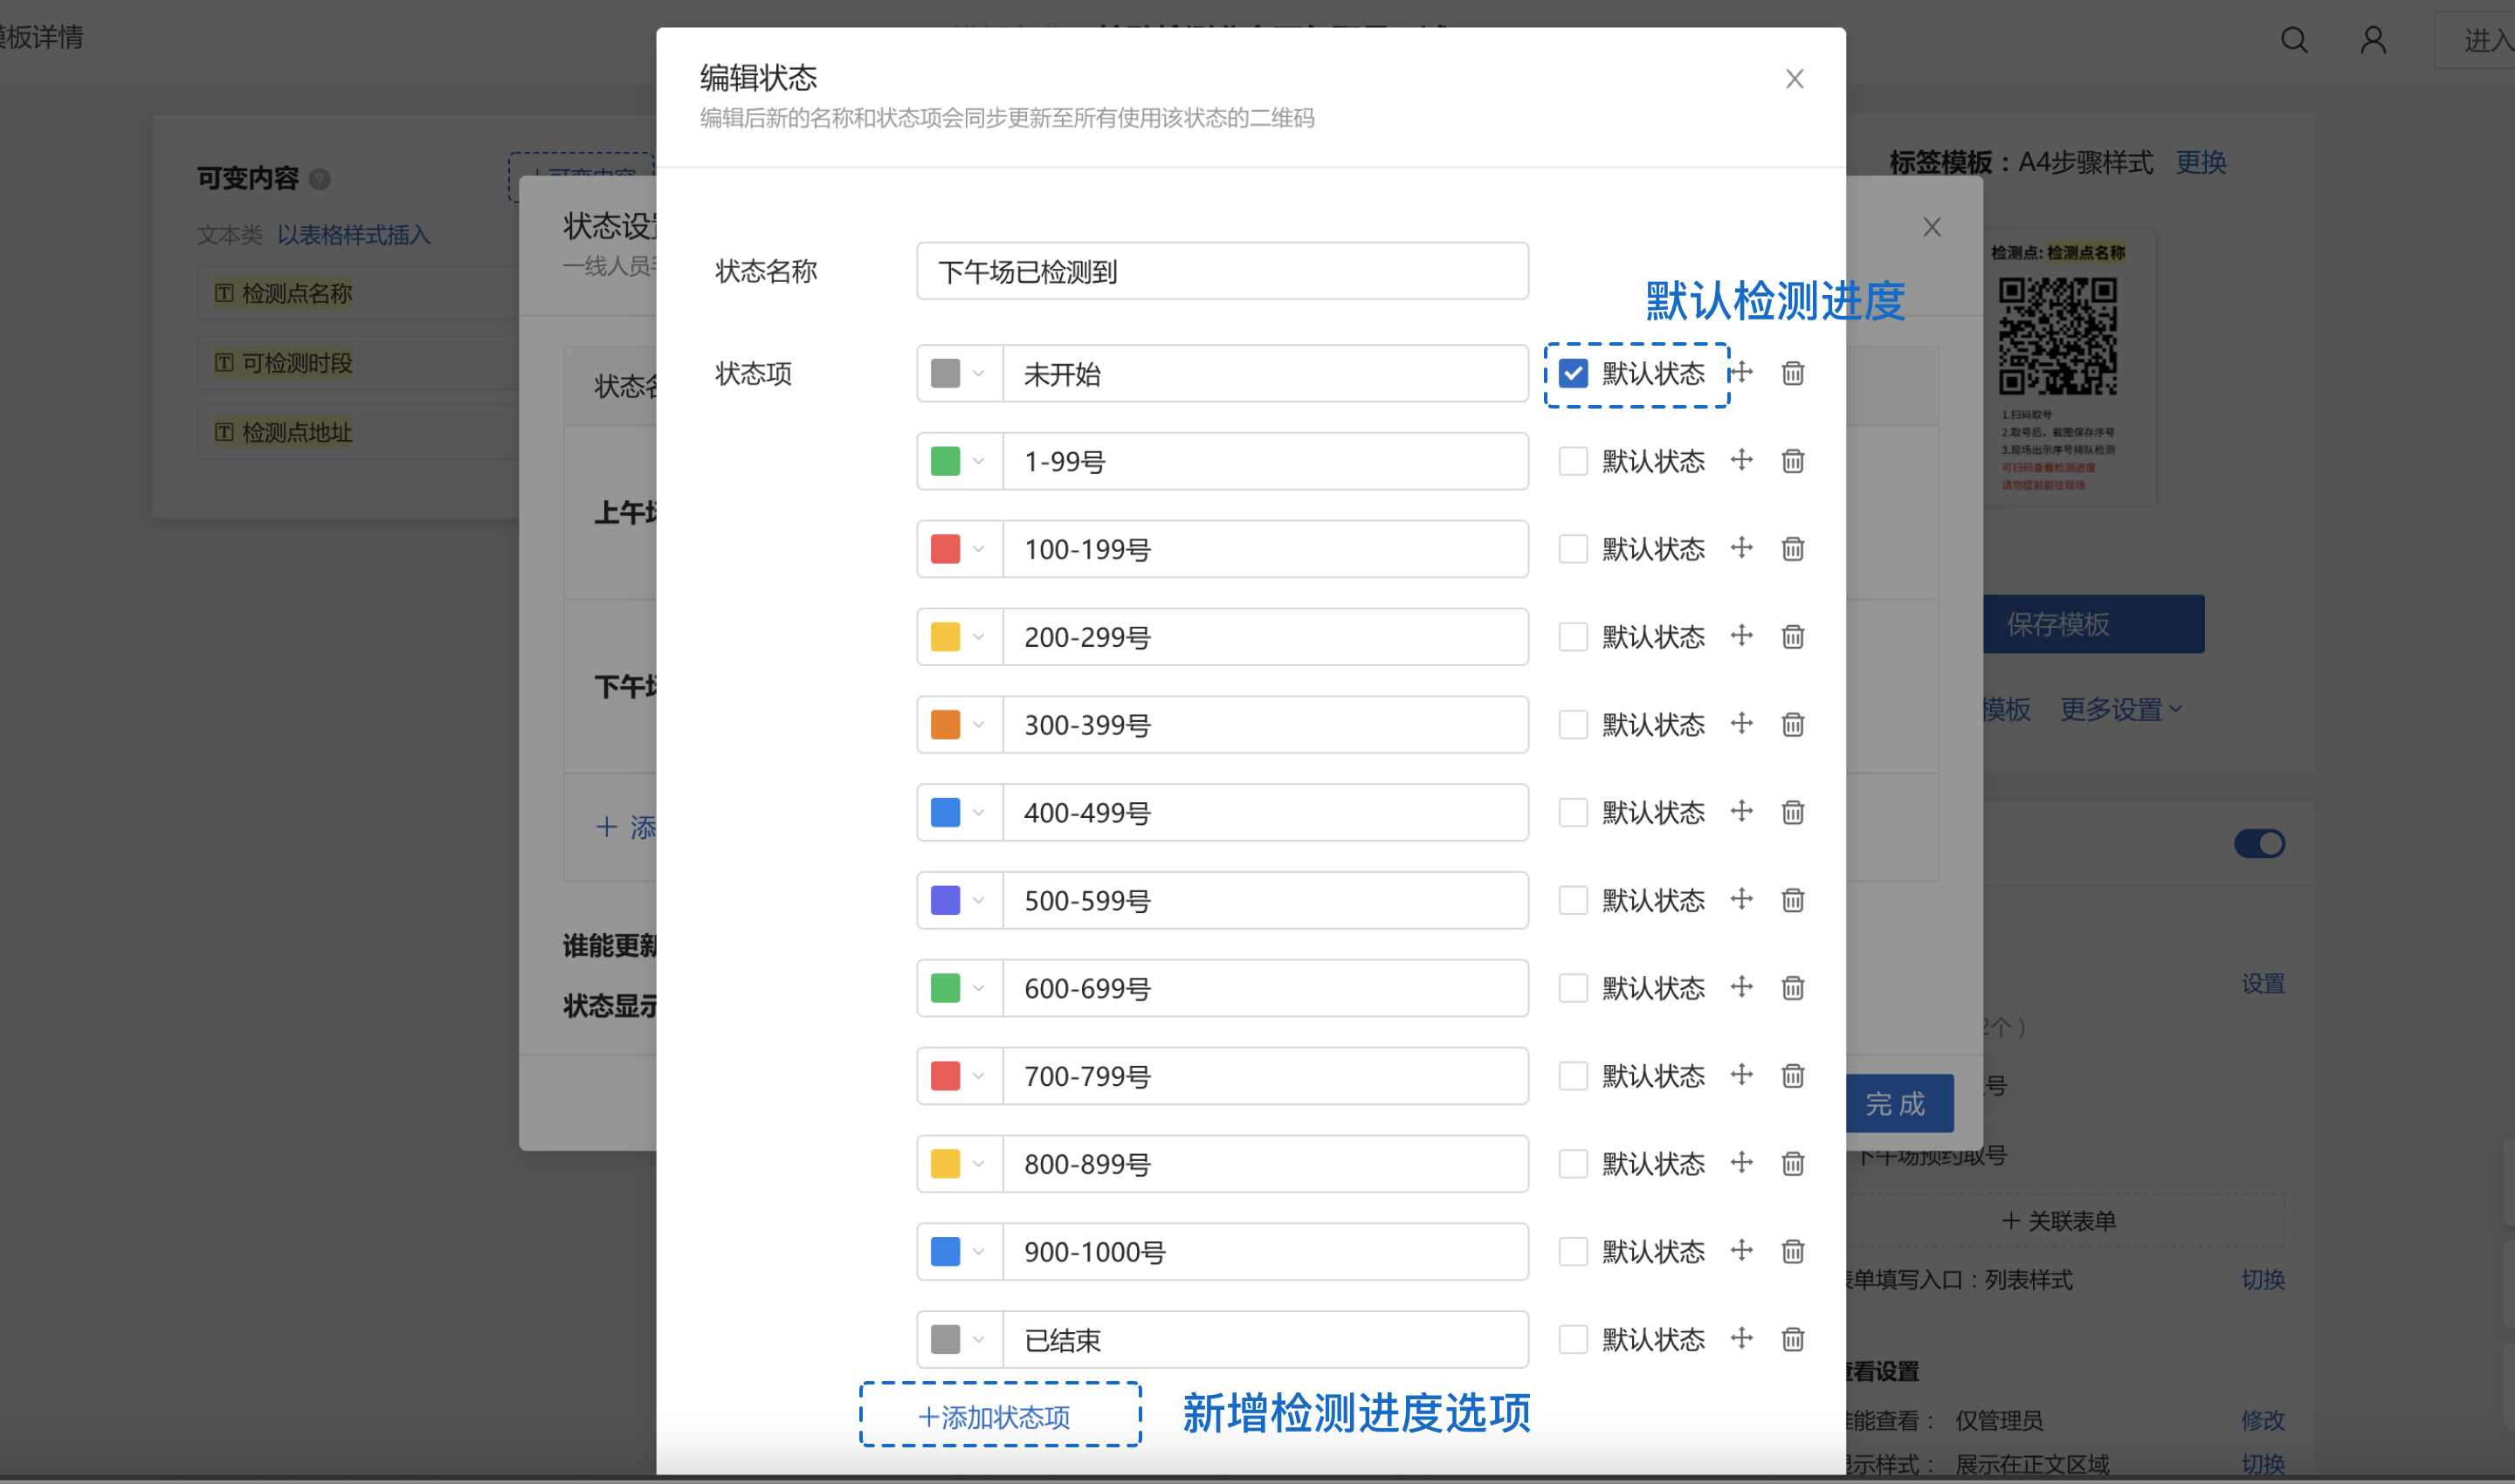Click 以表格样式插入 link
2515x1484 pixels.
click(x=353, y=235)
